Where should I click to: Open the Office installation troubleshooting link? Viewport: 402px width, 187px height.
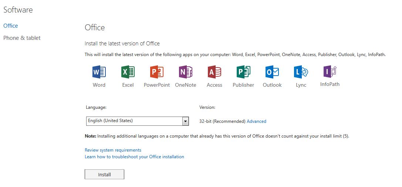pyautogui.click(x=134, y=157)
